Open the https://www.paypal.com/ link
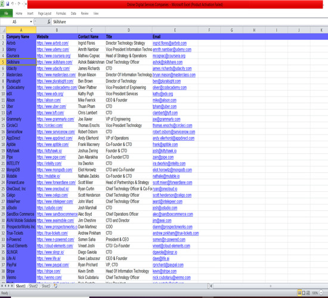This screenshot has height=298, width=328. (53, 265)
